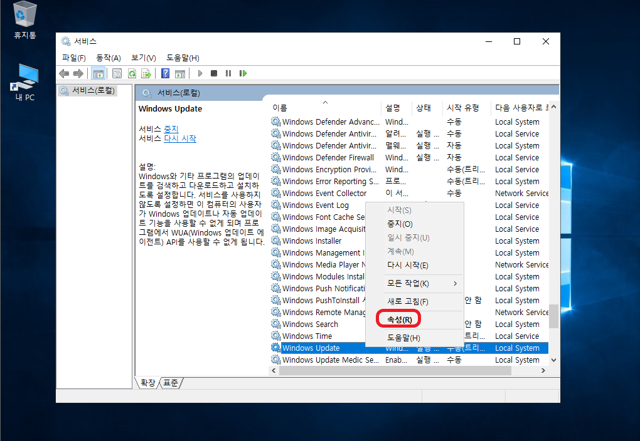Click the horizontal scrollbar right arrow
This screenshot has height=441, width=640.
543,370
